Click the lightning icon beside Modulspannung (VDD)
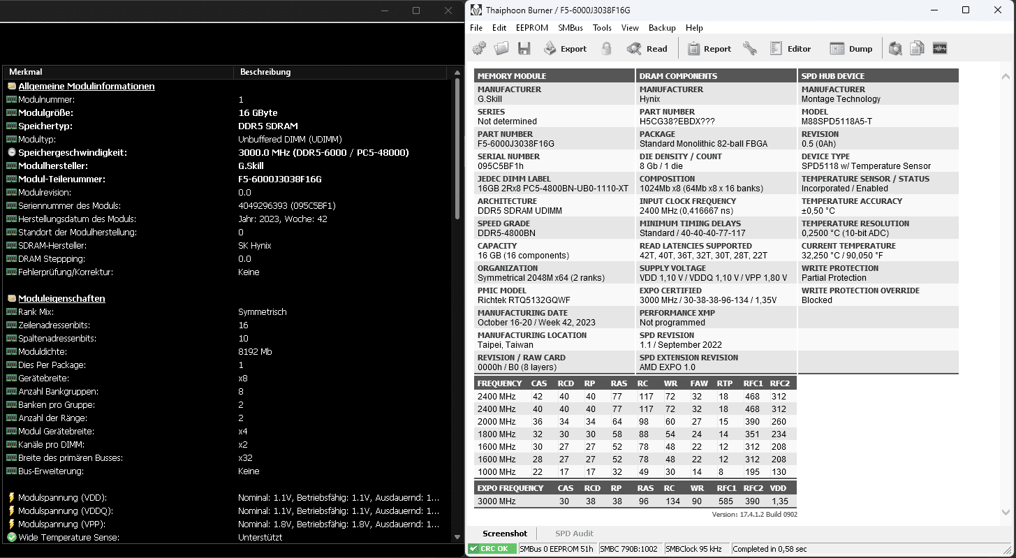The width and height of the screenshot is (1016, 558). pyautogui.click(x=11, y=498)
